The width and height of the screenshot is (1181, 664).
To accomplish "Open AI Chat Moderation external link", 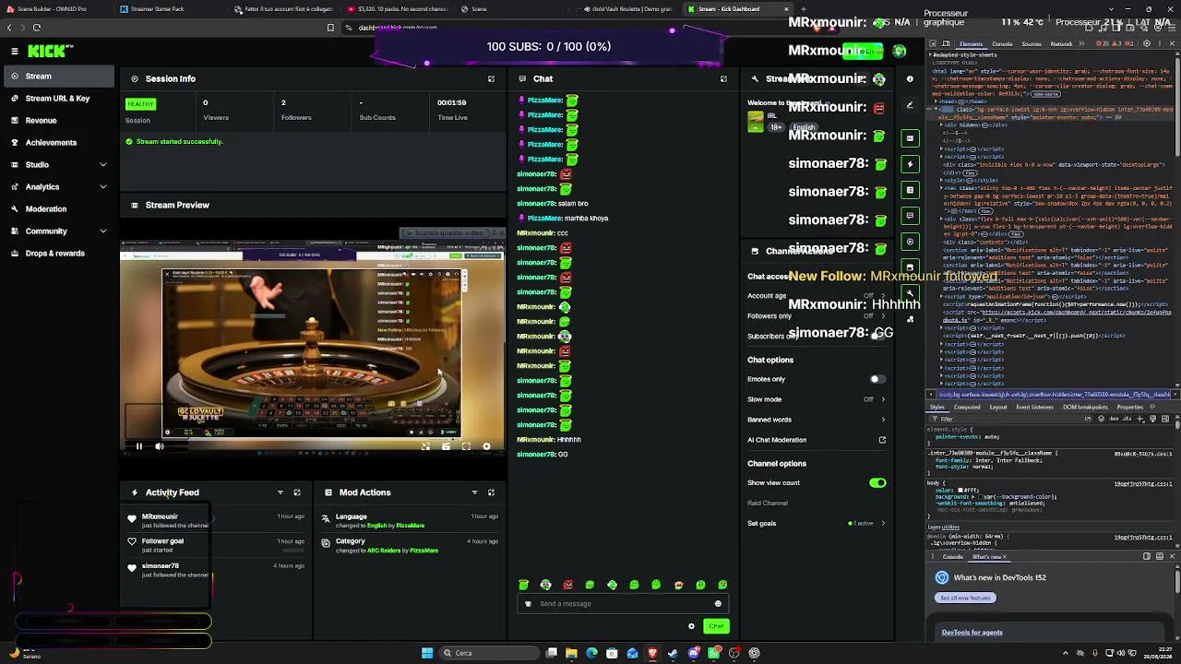I will (x=882, y=440).
